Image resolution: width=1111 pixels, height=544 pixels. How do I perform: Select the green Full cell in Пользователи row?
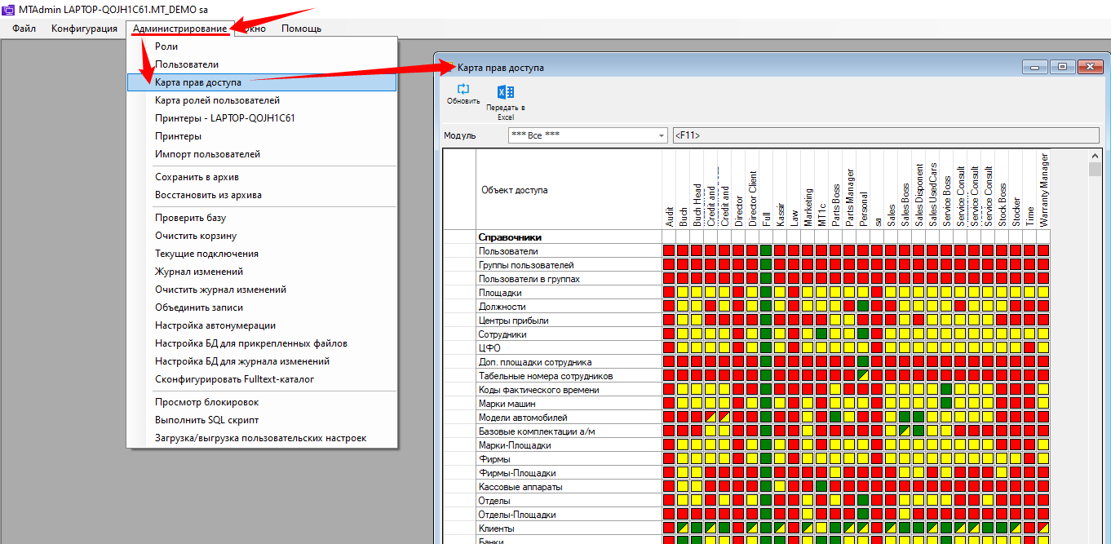[765, 251]
